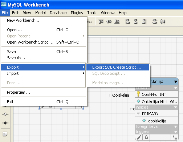Click the align vertical centers toolbar icon
The width and height of the screenshot is (183, 142).
pos(109,22)
